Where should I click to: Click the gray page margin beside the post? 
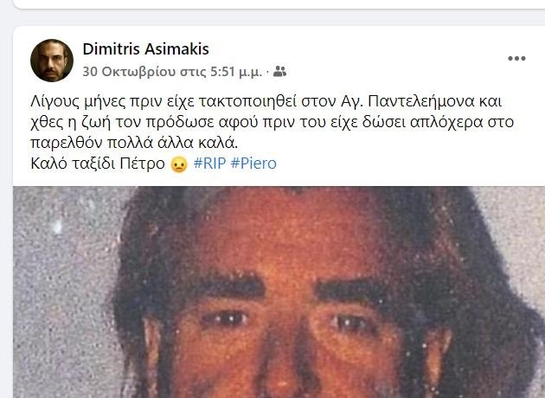tap(6, 209)
